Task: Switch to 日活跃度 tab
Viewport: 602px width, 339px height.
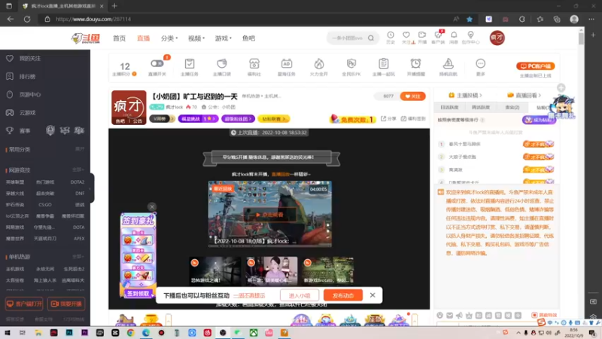Action: [449, 108]
